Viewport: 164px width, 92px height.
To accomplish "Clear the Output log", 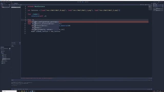I will coord(151,80).
